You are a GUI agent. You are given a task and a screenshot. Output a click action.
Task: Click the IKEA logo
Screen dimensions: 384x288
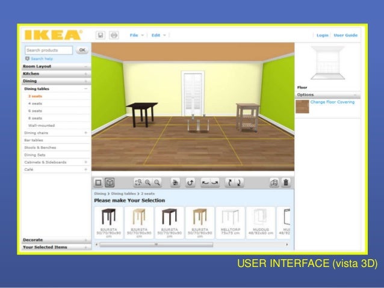click(x=54, y=35)
